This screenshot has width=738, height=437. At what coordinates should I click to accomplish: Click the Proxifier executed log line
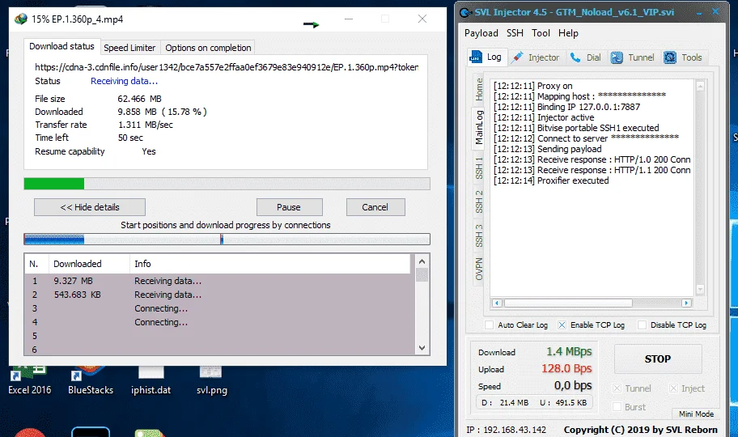coord(551,180)
